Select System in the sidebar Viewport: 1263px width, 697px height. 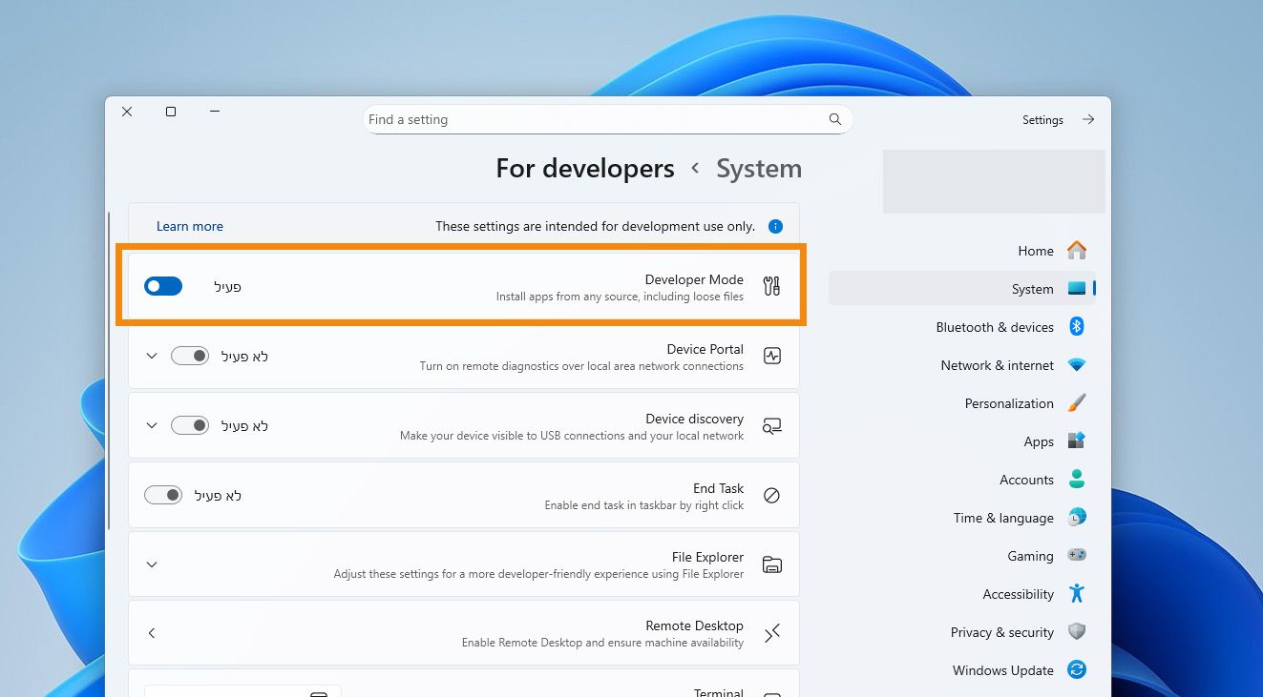pos(962,289)
